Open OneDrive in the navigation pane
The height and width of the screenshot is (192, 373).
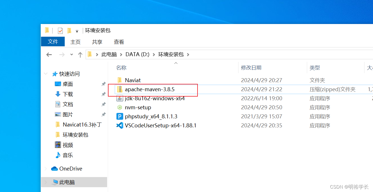tap(71, 169)
